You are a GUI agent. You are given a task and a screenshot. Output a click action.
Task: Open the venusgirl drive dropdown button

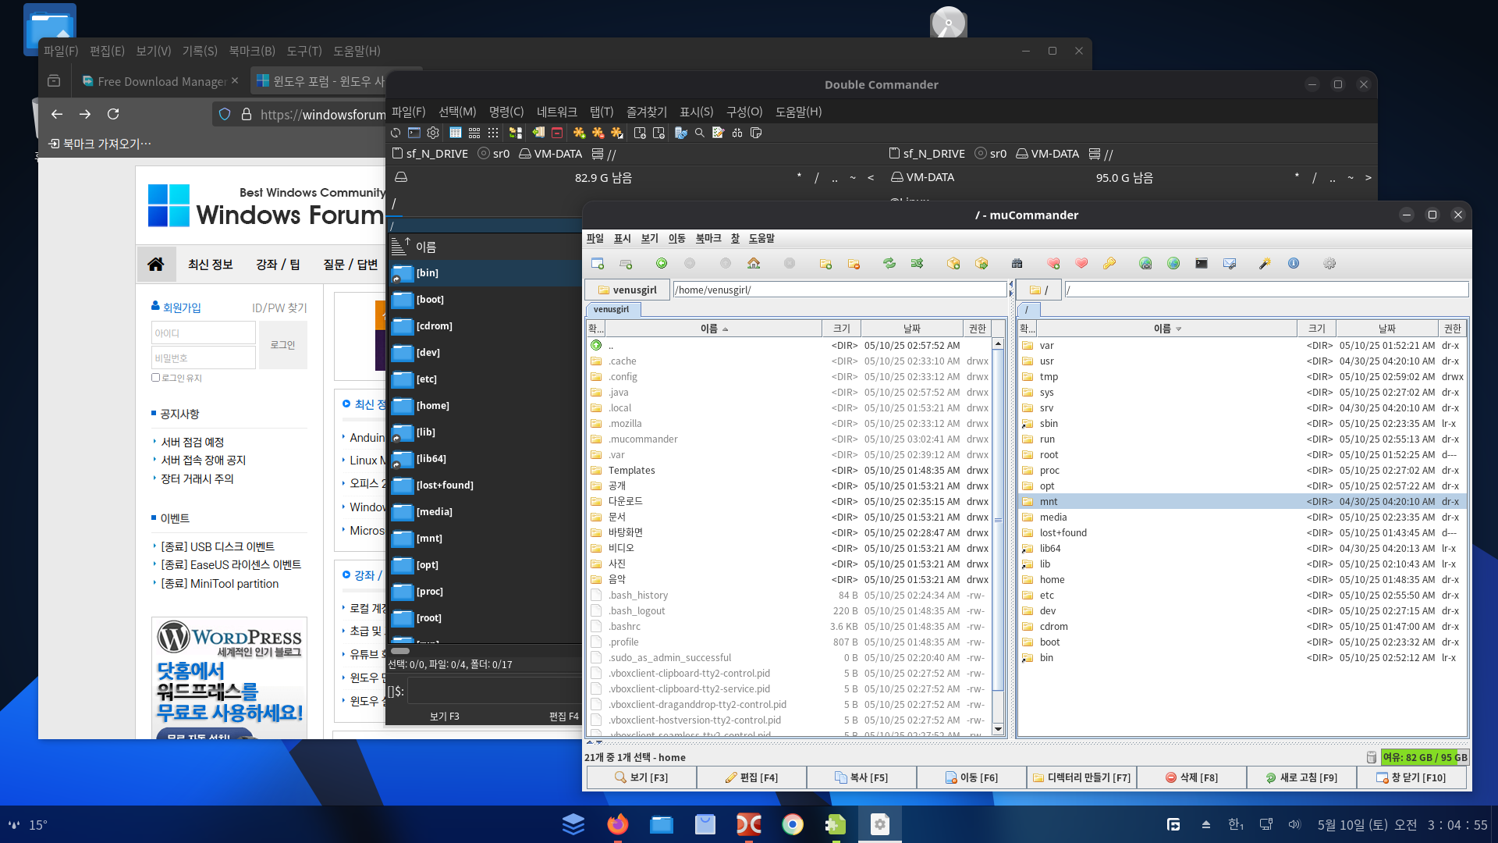pos(627,290)
